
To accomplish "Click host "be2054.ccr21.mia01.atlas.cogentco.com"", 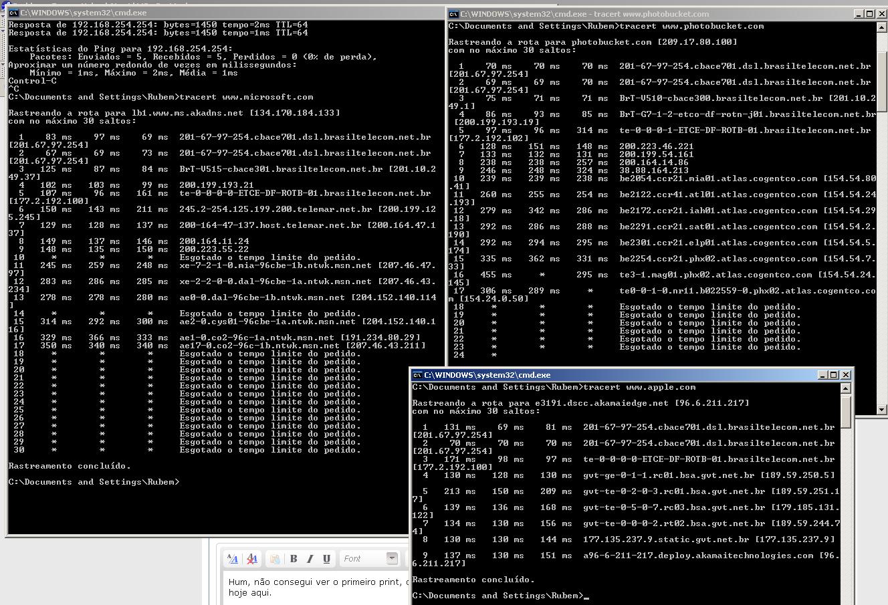I will click(x=718, y=178).
